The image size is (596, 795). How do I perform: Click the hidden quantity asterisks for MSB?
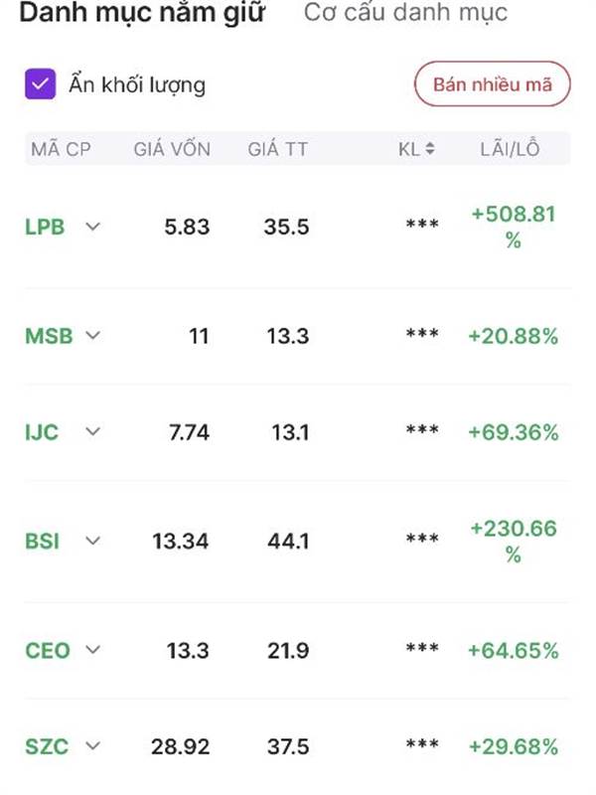click(x=422, y=334)
